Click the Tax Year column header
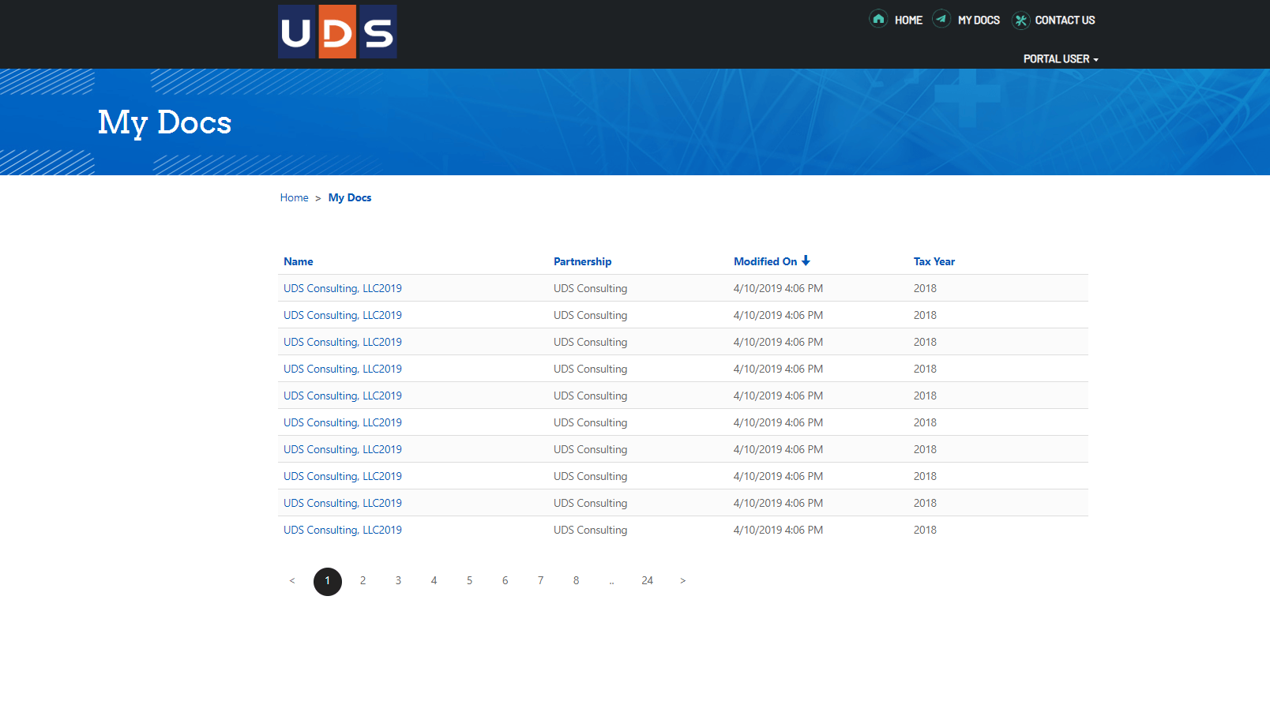Viewport: 1270px width, 720px height. tap(934, 261)
